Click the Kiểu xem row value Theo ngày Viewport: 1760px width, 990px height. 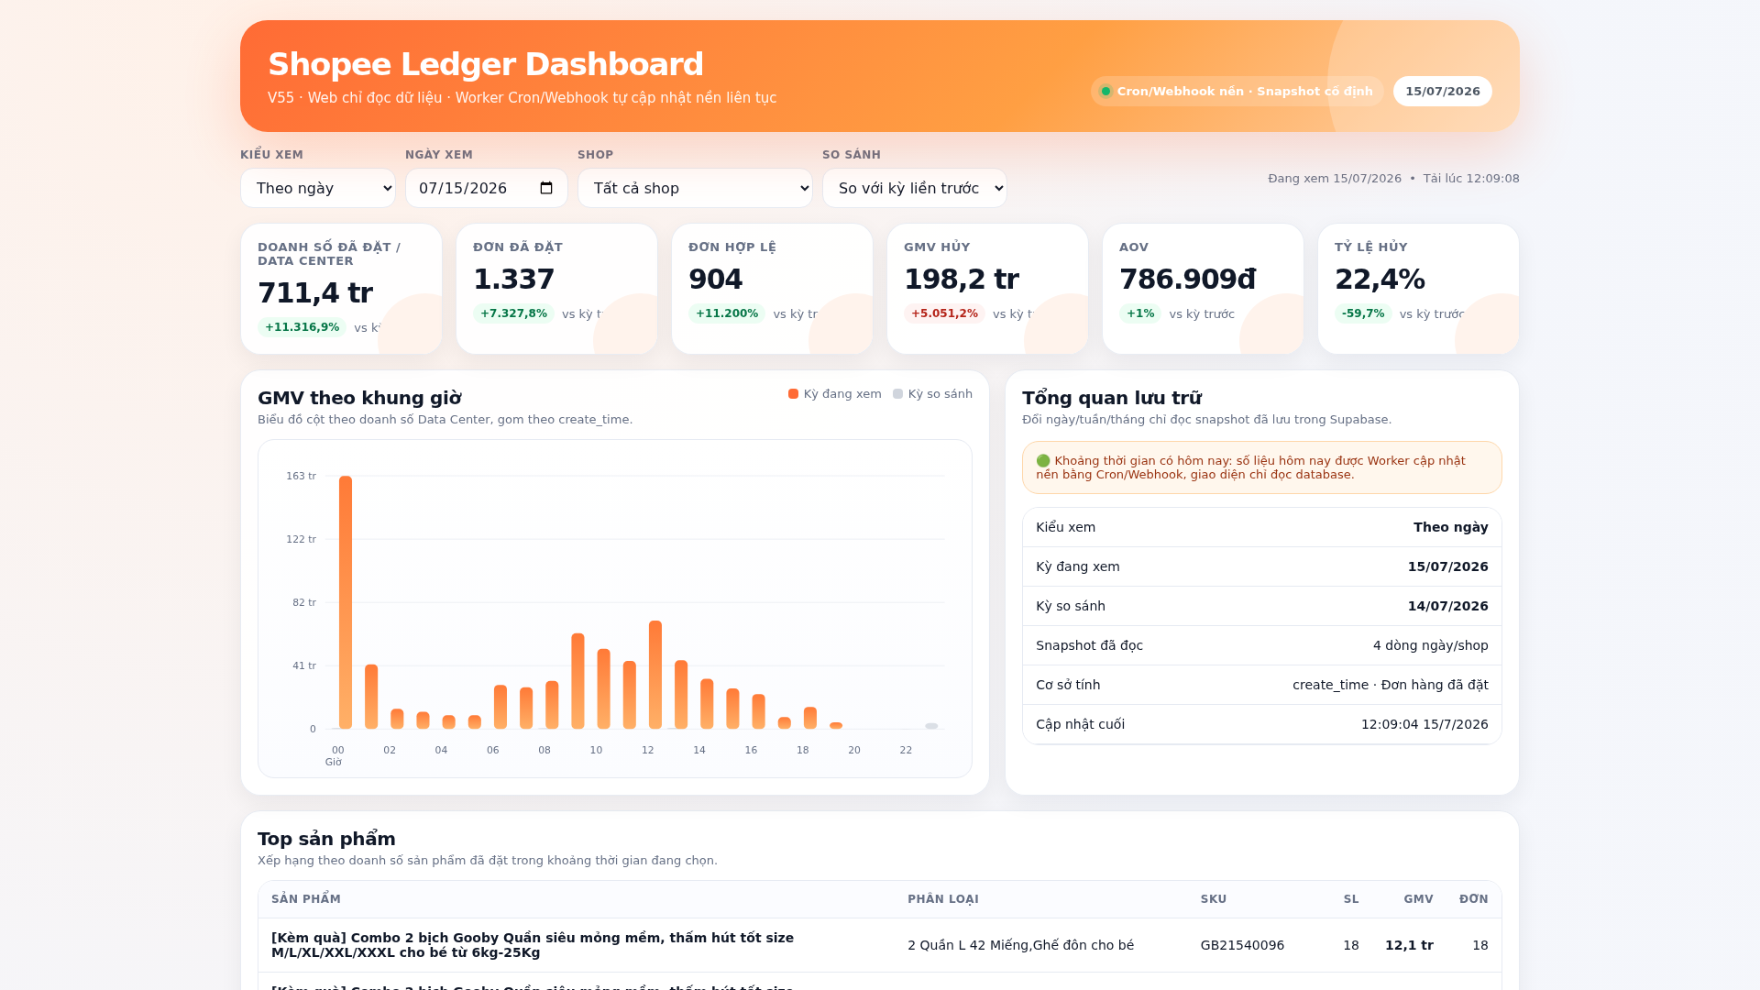pyautogui.click(x=1450, y=527)
